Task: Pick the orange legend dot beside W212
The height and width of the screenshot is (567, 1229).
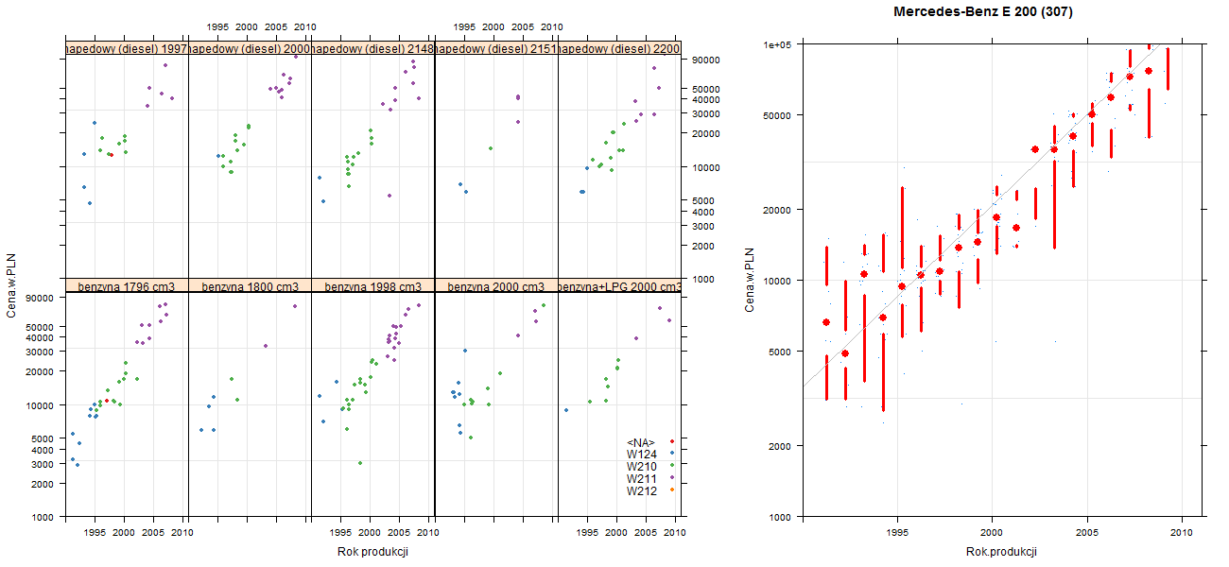Action: click(x=671, y=491)
